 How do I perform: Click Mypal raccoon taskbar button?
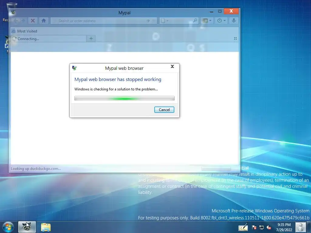coord(27,227)
